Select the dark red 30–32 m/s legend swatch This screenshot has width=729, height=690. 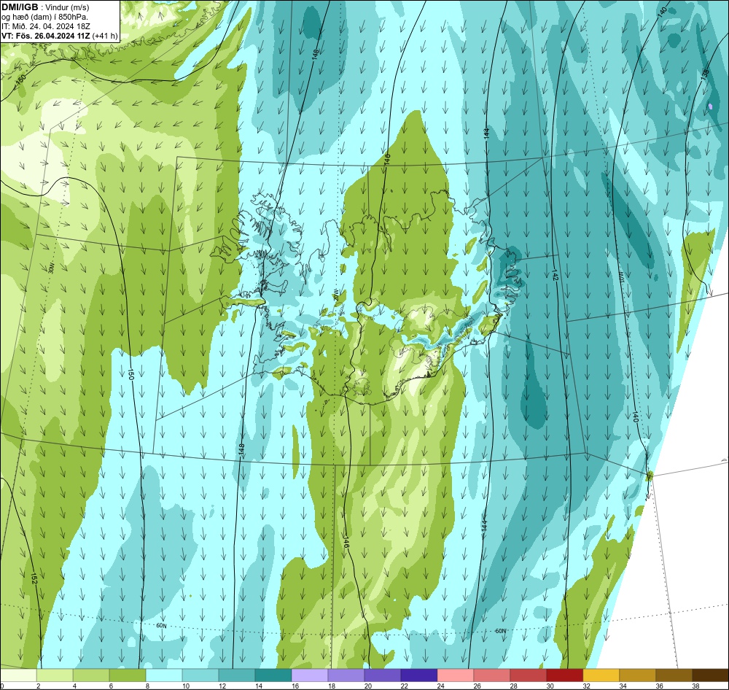pos(564,675)
